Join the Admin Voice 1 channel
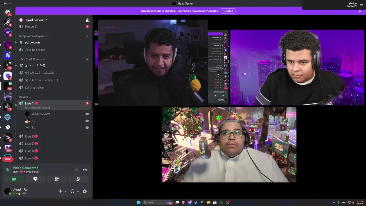The image size is (366, 206). point(54,80)
